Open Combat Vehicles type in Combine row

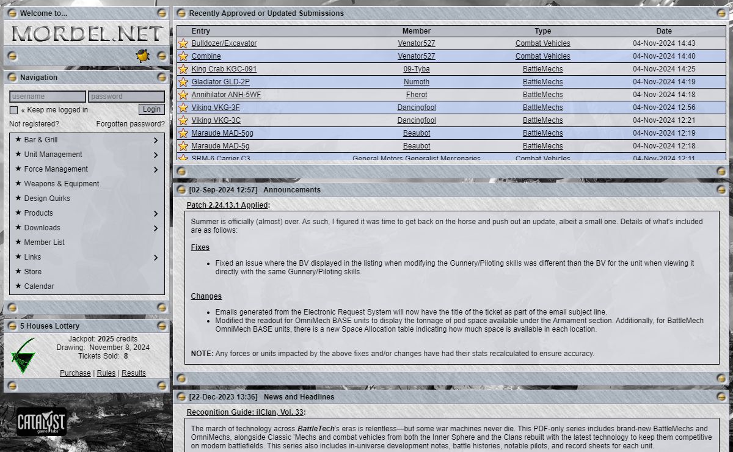pos(543,56)
